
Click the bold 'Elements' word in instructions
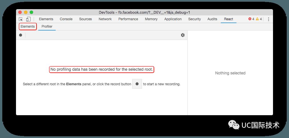[x=74, y=84]
